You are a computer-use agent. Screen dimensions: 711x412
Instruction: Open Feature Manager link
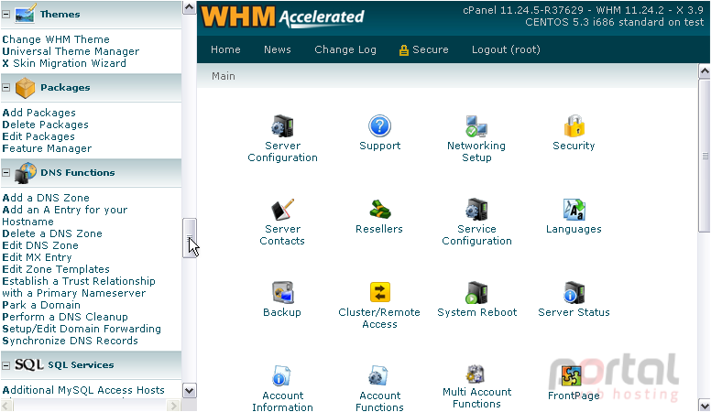47,148
